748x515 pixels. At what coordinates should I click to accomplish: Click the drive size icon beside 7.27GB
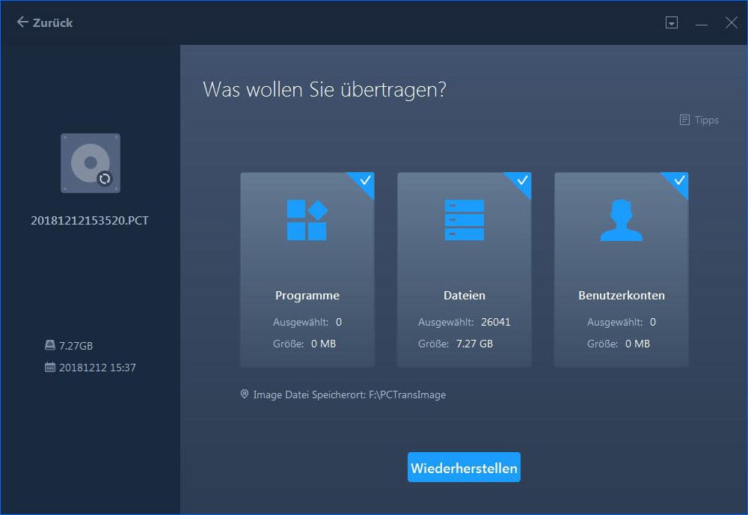(50, 345)
